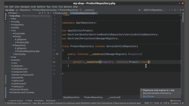This screenshot has height=106, width=189.
Task: Expand the Controller folder
Action: (12, 34)
